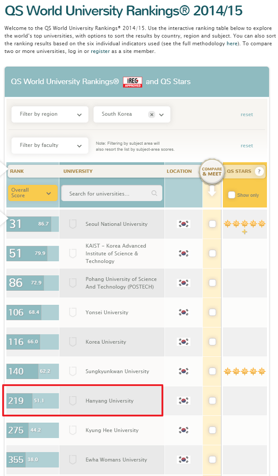Clear the South Korea filter with X

(152, 114)
